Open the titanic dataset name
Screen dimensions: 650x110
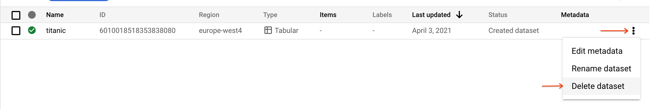56,30
